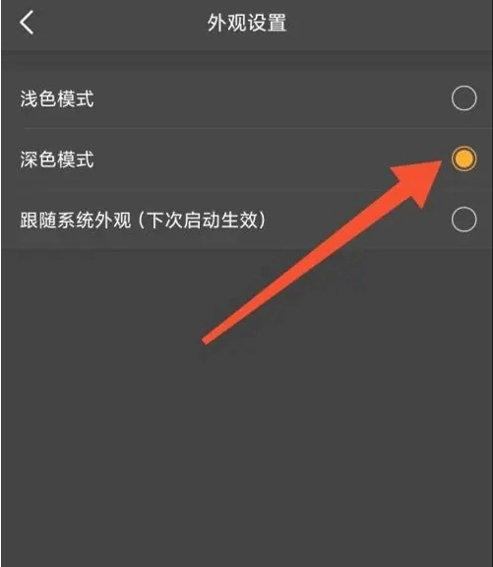Click the 跟随系统外观 text label

click(x=76, y=220)
